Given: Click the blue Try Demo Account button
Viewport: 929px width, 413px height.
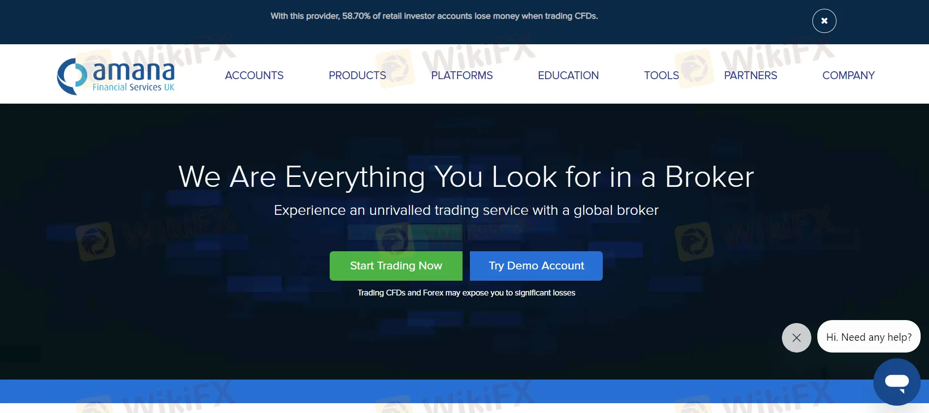Looking at the screenshot, I should (x=536, y=266).
